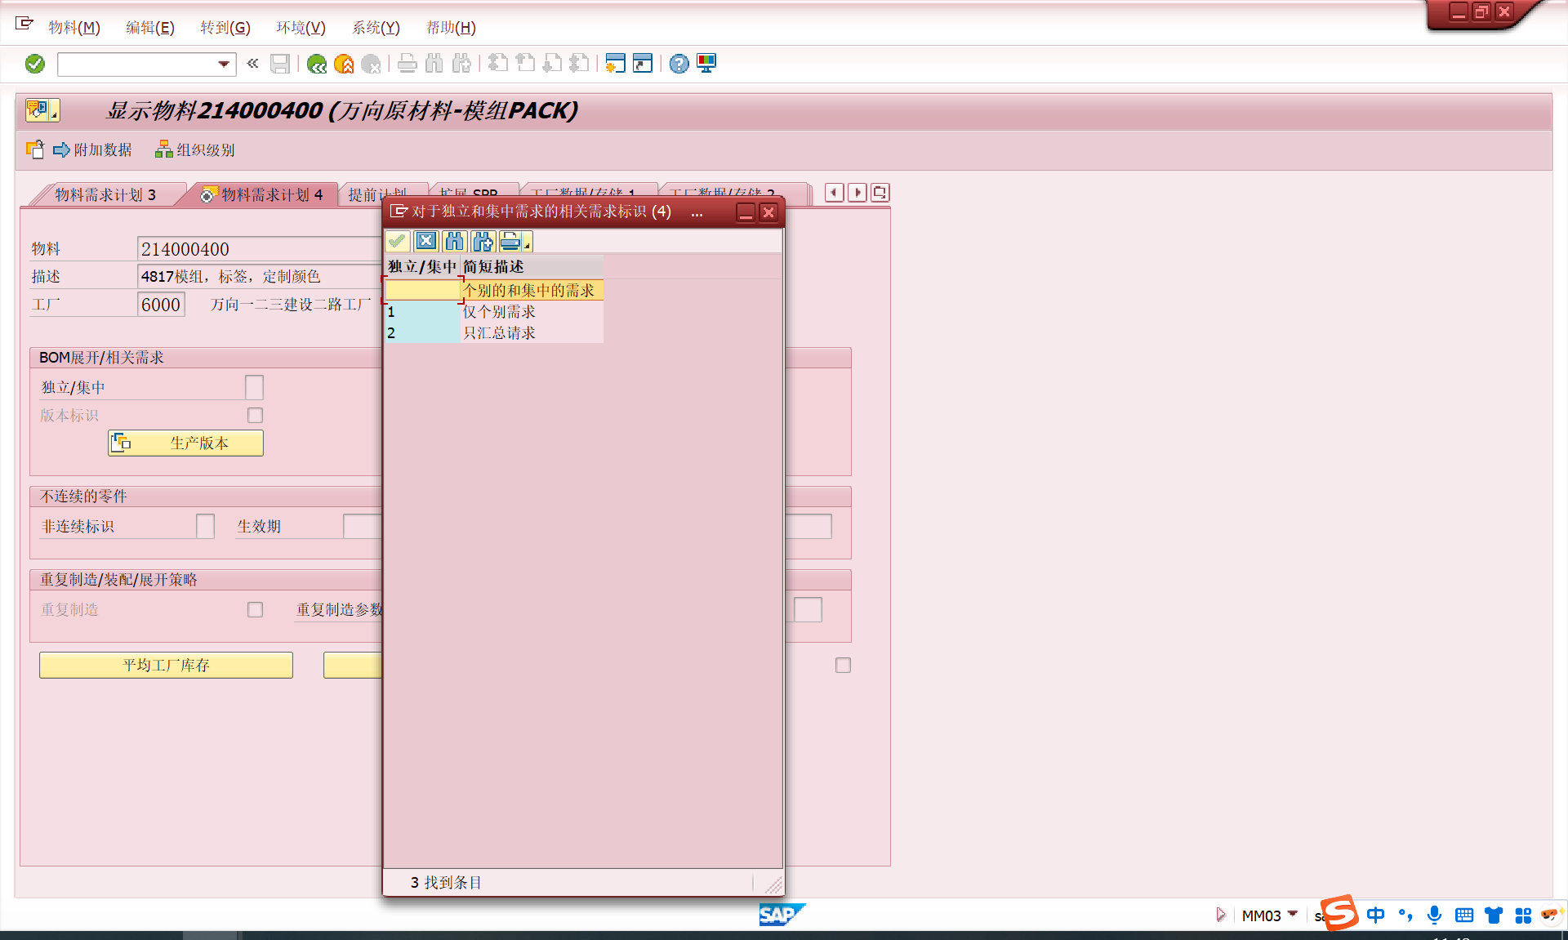Viewport: 1568px width, 940px height.
Task: Open the 环境(V) menu
Action: coord(301,28)
